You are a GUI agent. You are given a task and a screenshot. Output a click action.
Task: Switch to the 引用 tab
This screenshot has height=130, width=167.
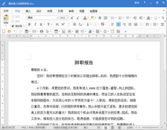tap(60, 11)
